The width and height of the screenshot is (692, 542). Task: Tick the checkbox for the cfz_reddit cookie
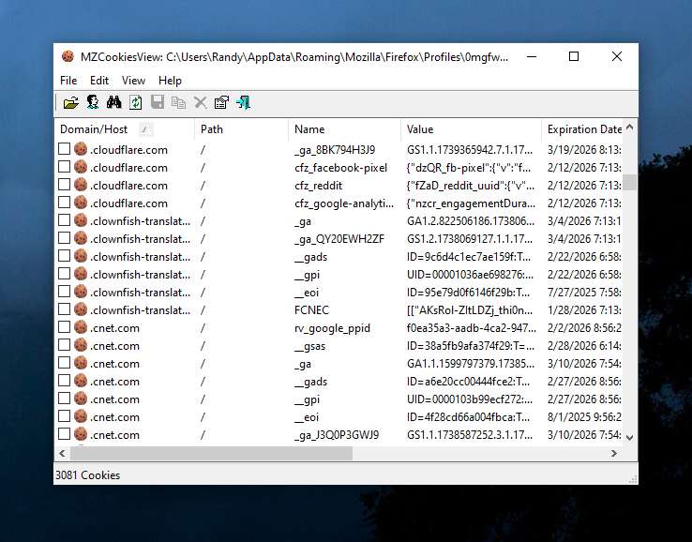pyautogui.click(x=64, y=185)
